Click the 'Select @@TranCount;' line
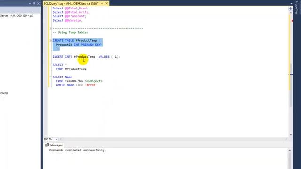Screen dimensions: 301x169 69,16
